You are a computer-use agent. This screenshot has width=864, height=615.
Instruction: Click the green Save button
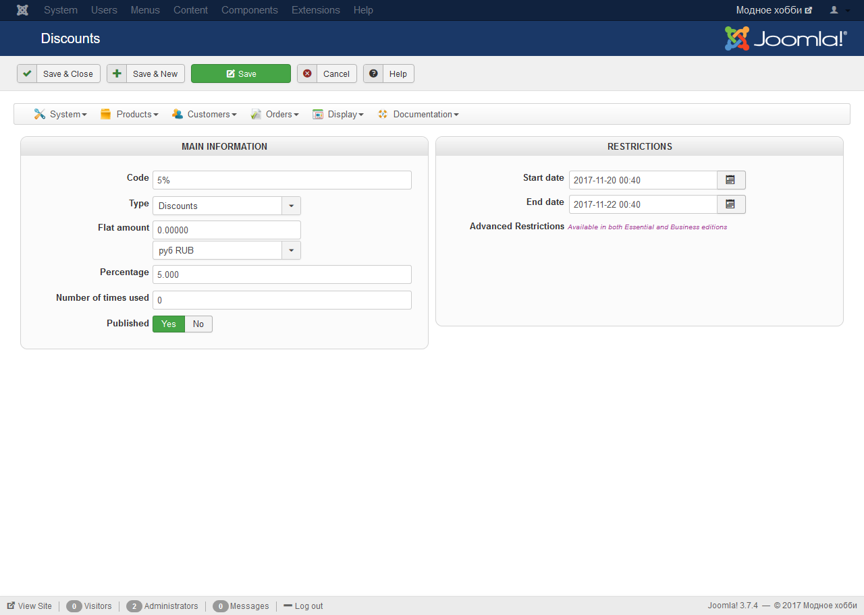[241, 74]
